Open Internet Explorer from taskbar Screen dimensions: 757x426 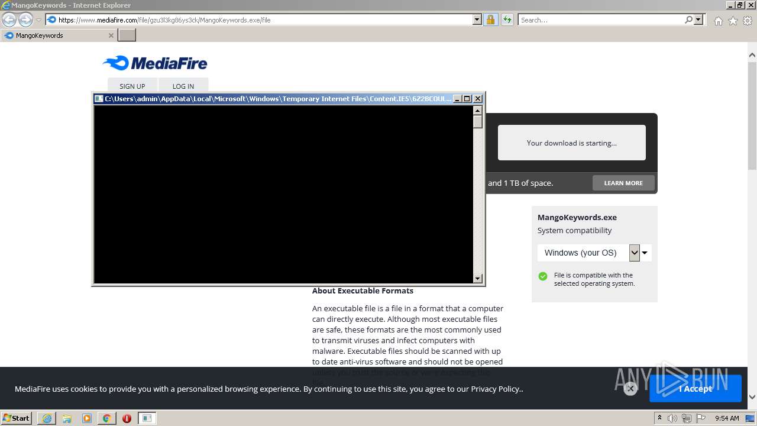click(47, 418)
